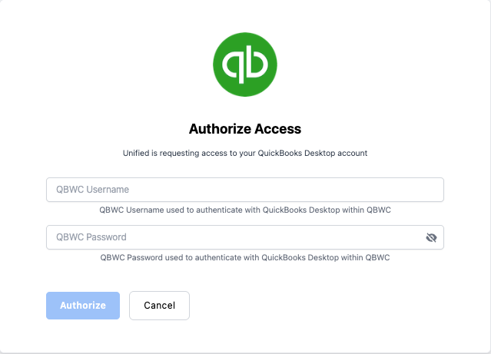The width and height of the screenshot is (491, 354).
Task: Show password with the eye icon
Action: 431,237
